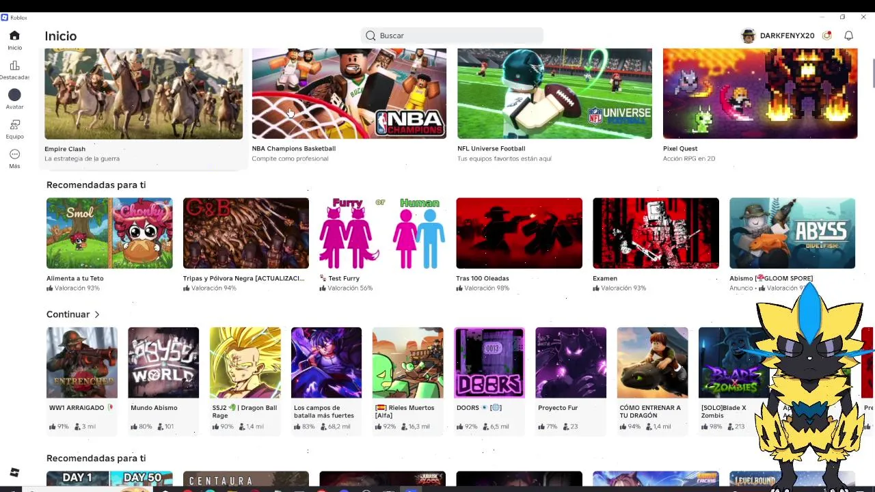
Task: Open the Inicio home sidebar icon
Action: [x=14, y=36]
